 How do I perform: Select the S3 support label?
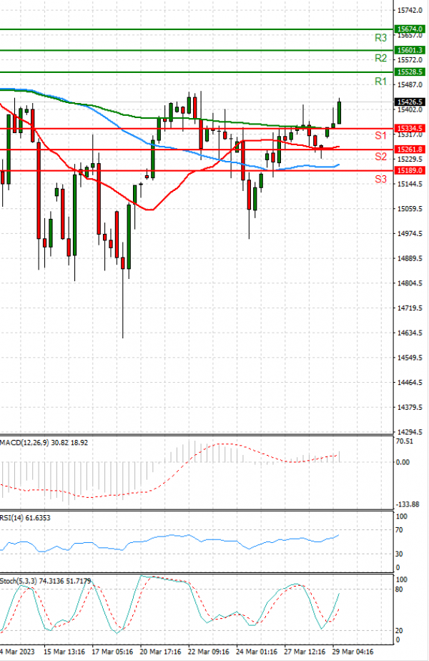[381, 179]
